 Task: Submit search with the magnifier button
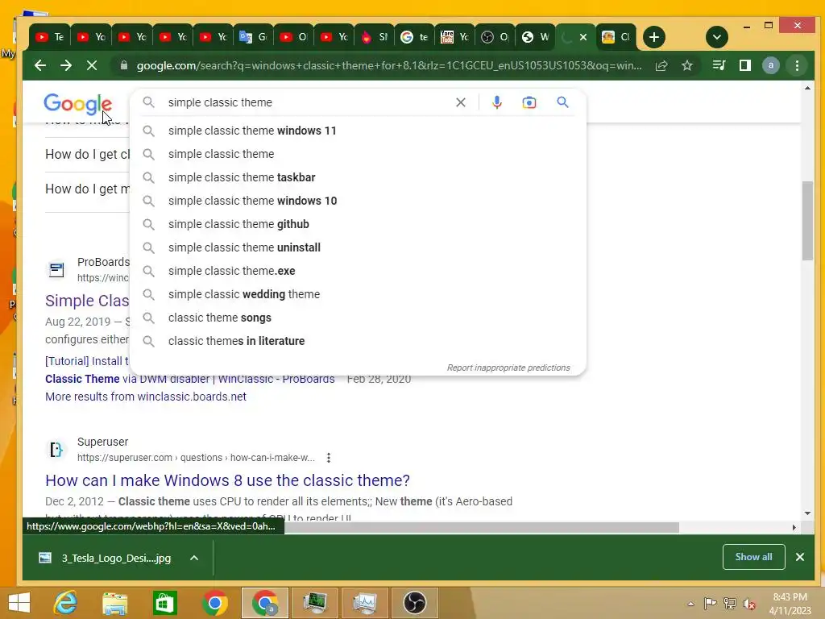pos(562,102)
